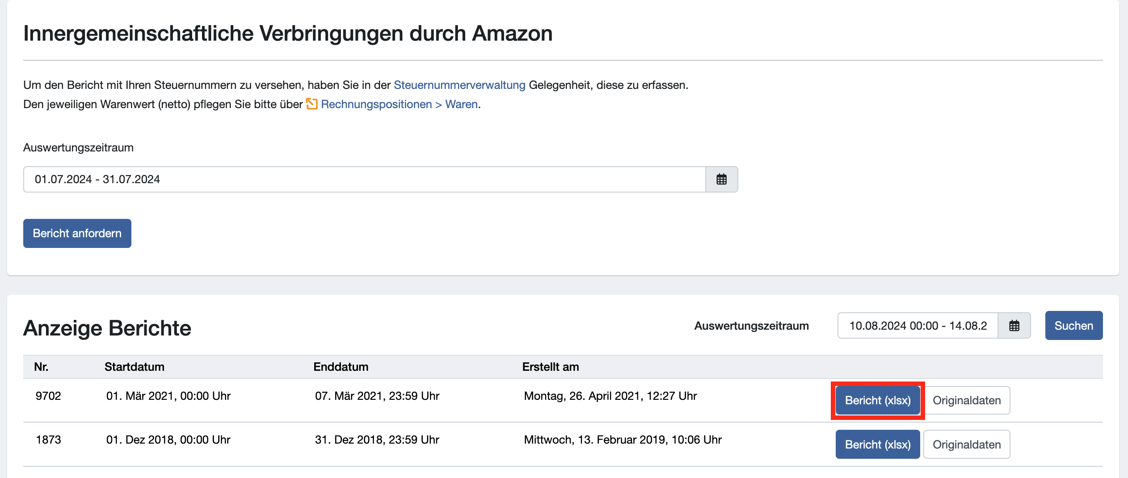Click the Suchen button

(1073, 326)
